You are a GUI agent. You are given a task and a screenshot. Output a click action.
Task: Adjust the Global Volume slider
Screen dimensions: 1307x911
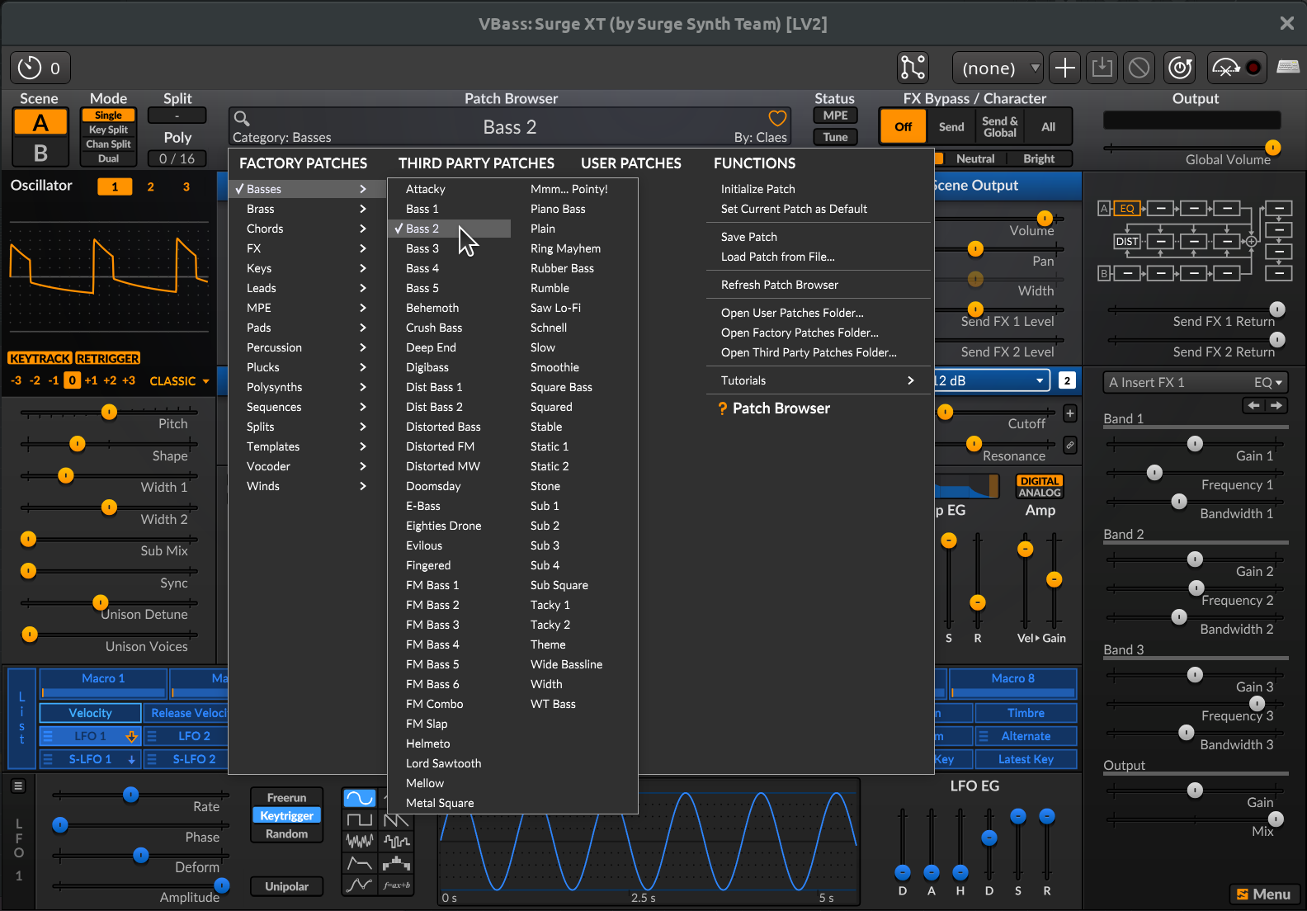pyautogui.click(x=1192, y=149)
